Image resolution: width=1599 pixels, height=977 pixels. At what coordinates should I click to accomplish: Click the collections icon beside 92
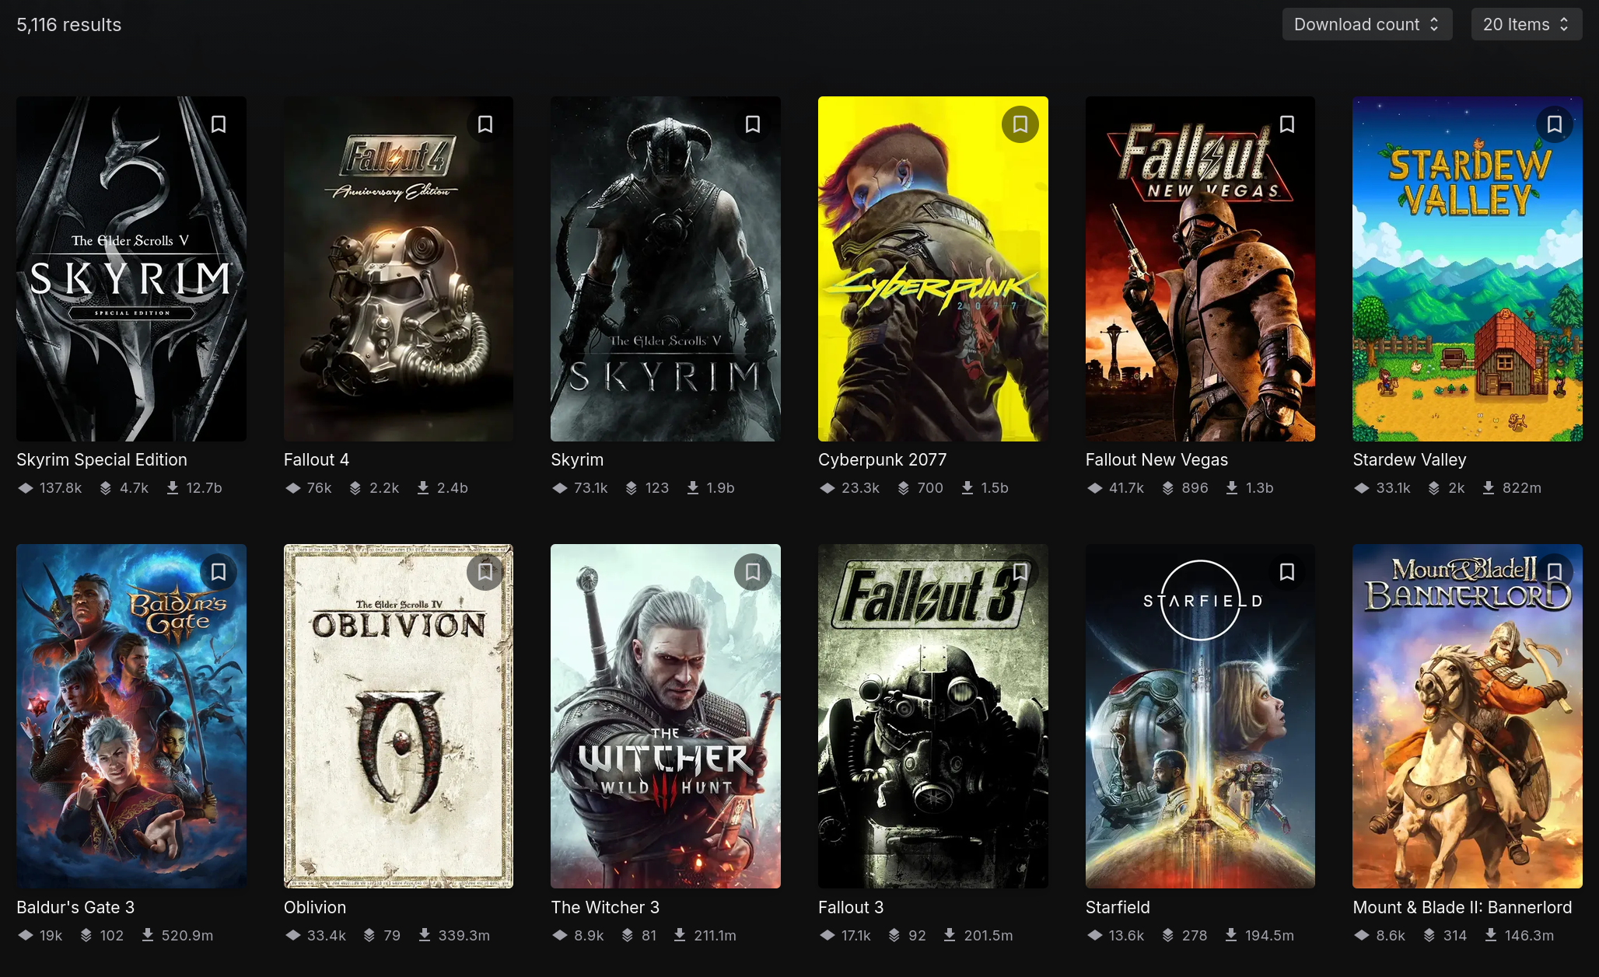coord(894,936)
